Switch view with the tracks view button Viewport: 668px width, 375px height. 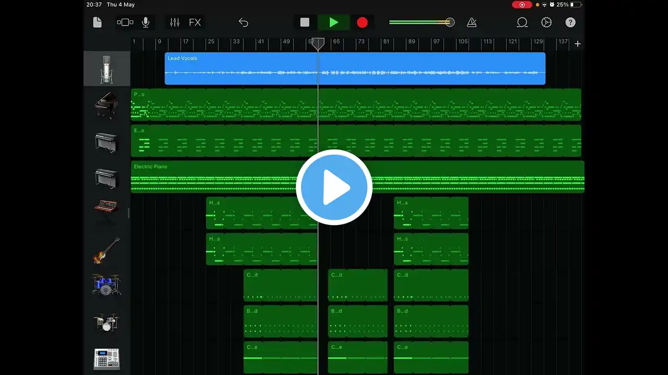pyautogui.click(x=125, y=22)
